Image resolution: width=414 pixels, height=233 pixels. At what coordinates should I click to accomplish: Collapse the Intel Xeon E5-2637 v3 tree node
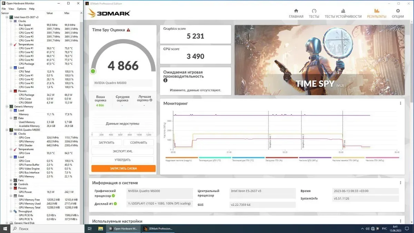7,17
